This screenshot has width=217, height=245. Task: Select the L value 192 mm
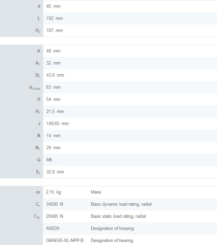pos(54,18)
